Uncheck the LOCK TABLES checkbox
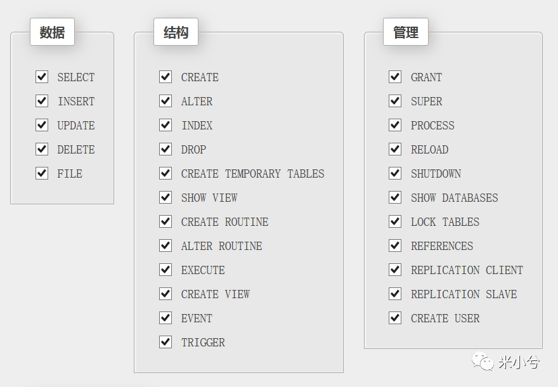 395,221
